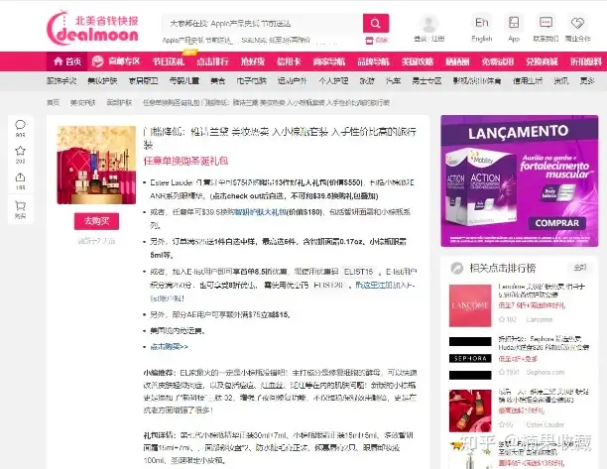Click the 点击购买>> link

pos(170,347)
